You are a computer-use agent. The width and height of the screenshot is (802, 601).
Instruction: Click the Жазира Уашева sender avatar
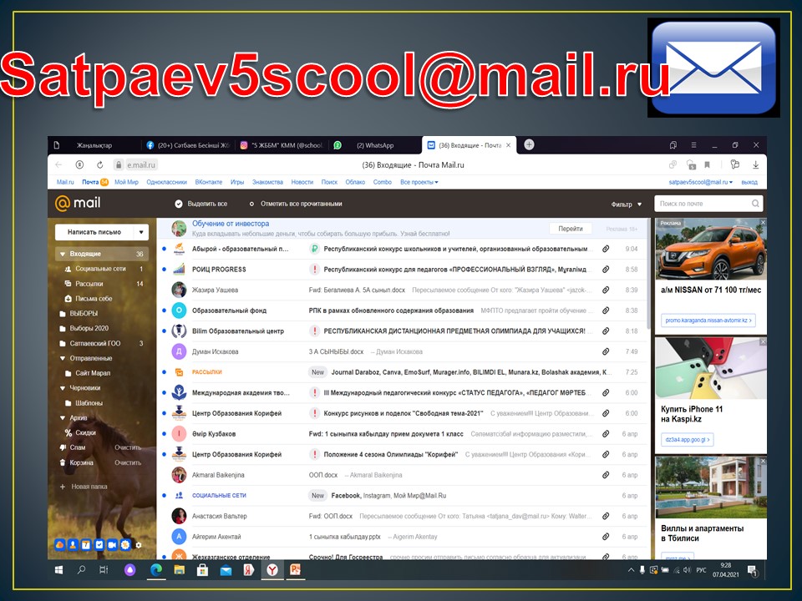click(x=179, y=290)
